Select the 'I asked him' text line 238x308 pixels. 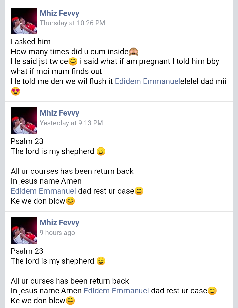31,42
